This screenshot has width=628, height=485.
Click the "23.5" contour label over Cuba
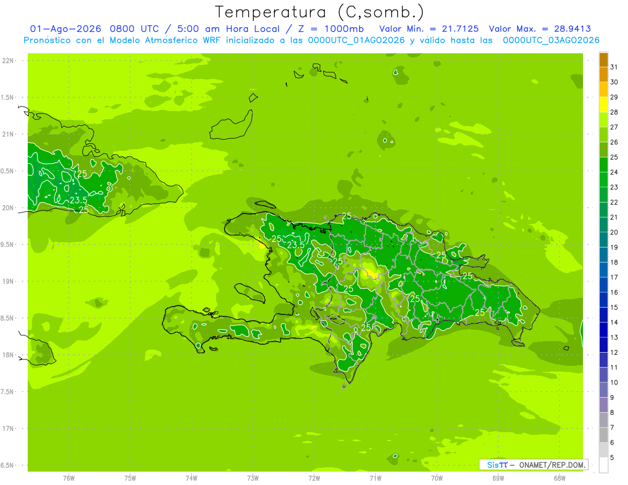click(78, 200)
